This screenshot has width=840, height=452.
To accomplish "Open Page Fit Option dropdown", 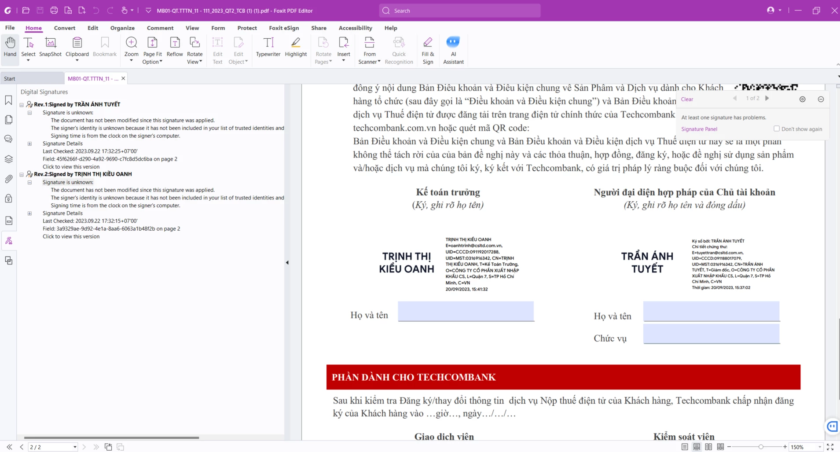I will pos(152,51).
